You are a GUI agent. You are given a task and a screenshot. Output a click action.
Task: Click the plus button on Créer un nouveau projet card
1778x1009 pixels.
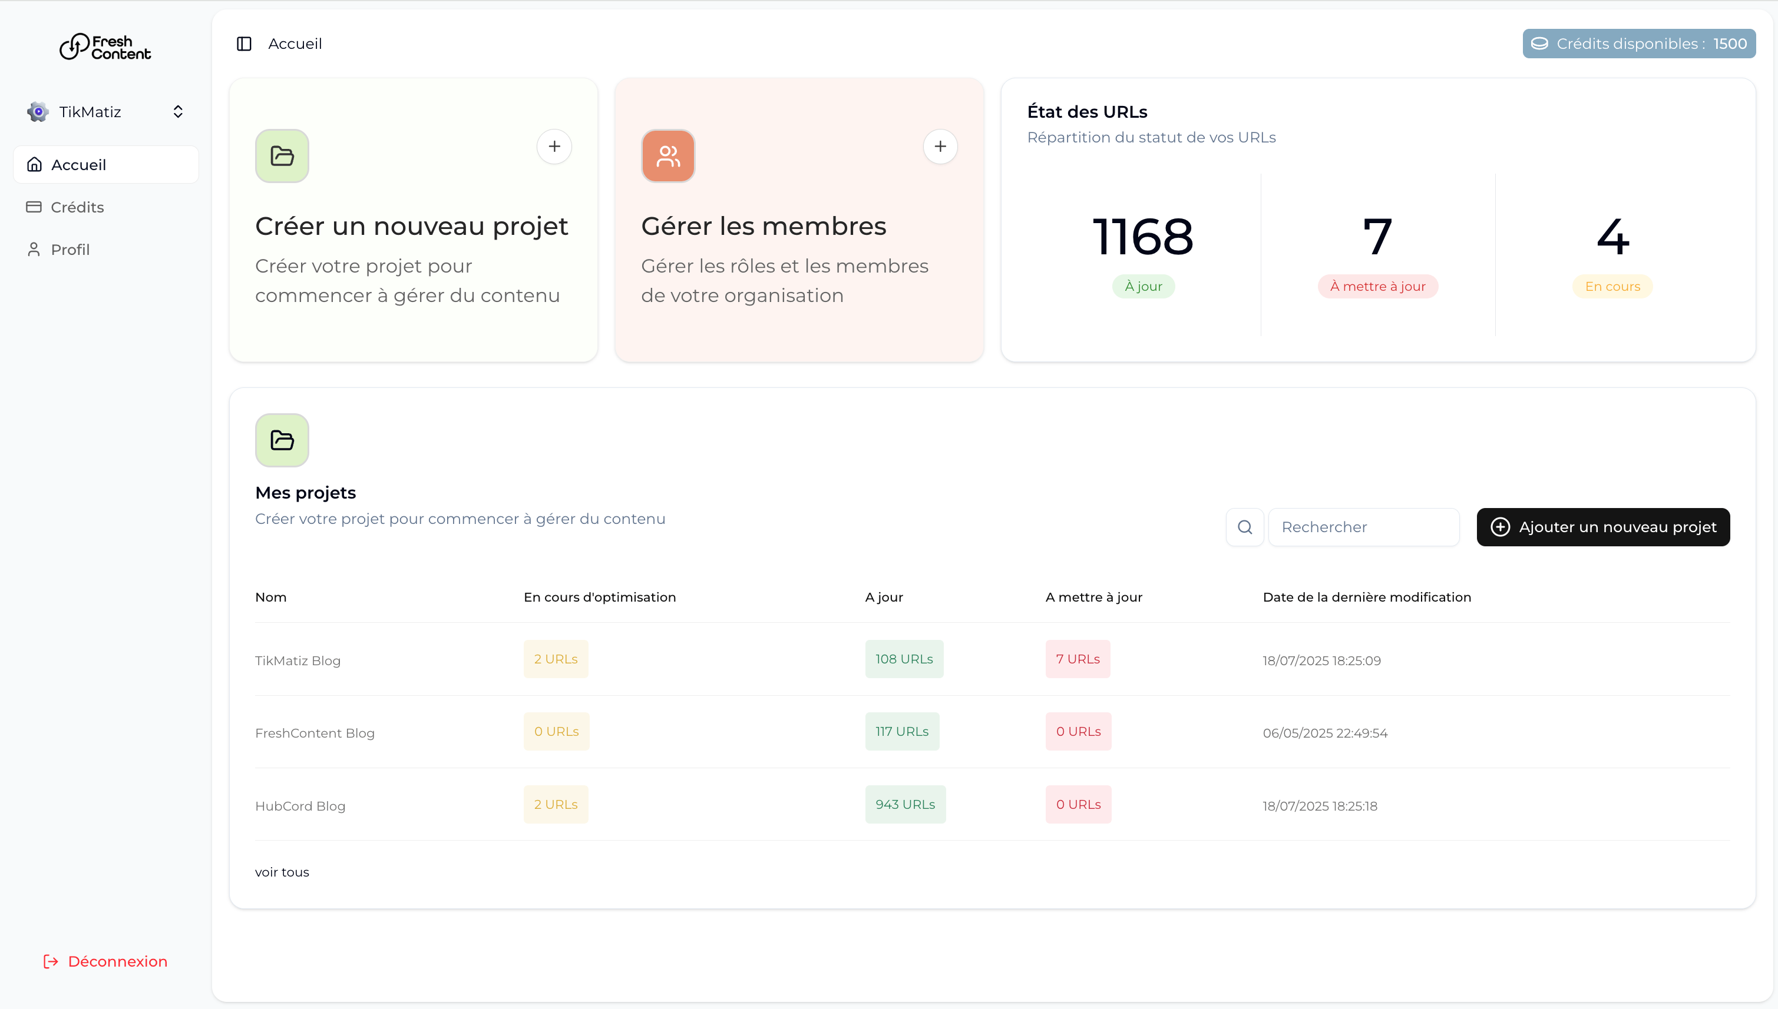coord(554,146)
